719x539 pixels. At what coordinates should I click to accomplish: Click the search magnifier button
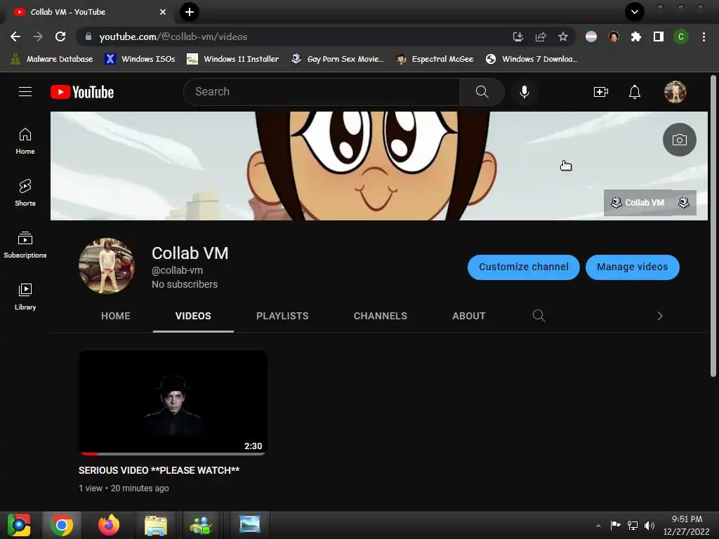point(482,92)
